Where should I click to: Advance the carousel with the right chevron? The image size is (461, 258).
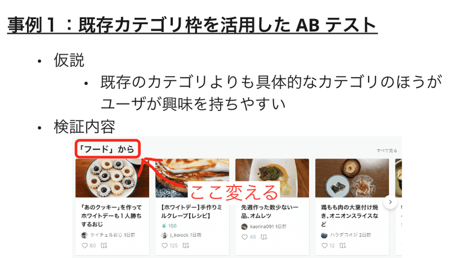[390, 202]
